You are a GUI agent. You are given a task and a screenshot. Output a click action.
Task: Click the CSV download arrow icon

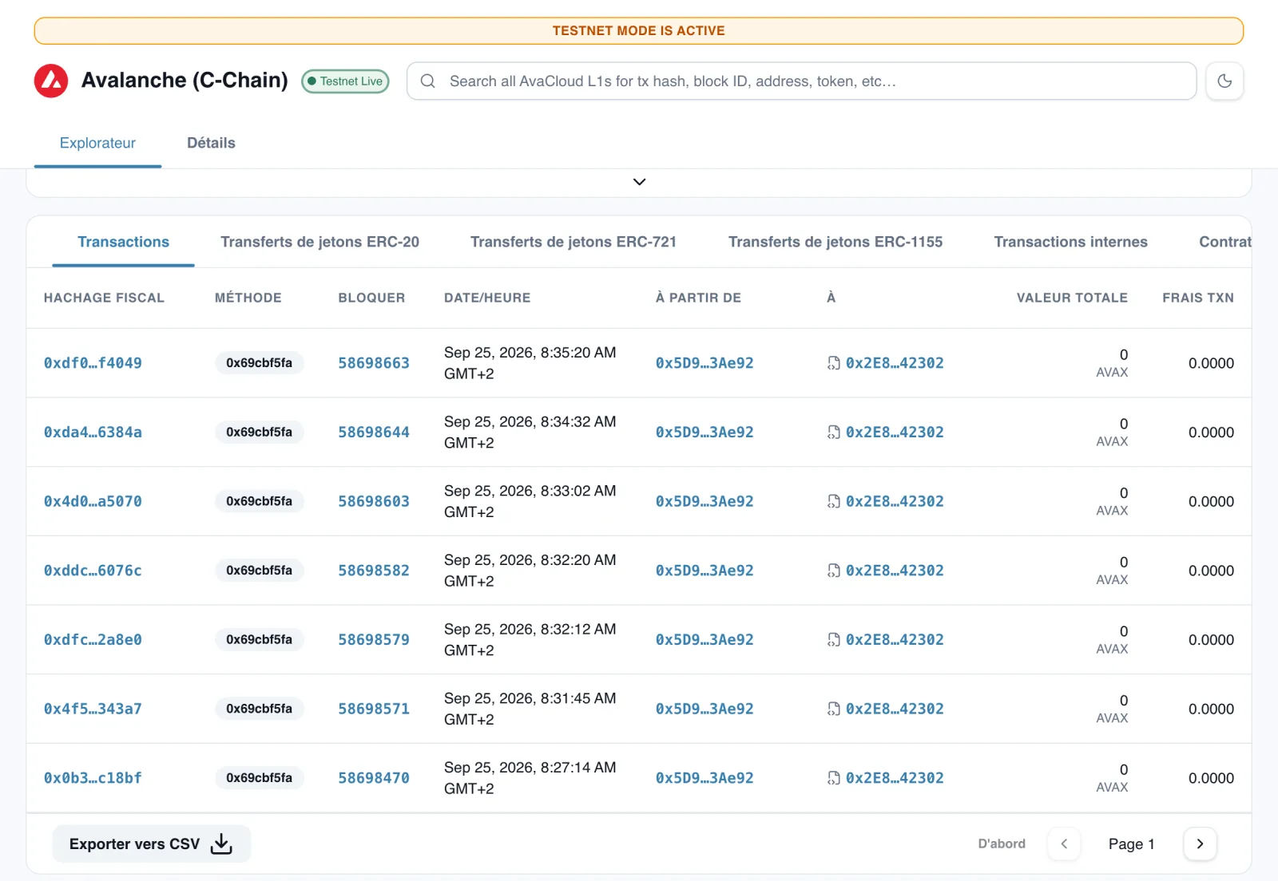click(221, 844)
